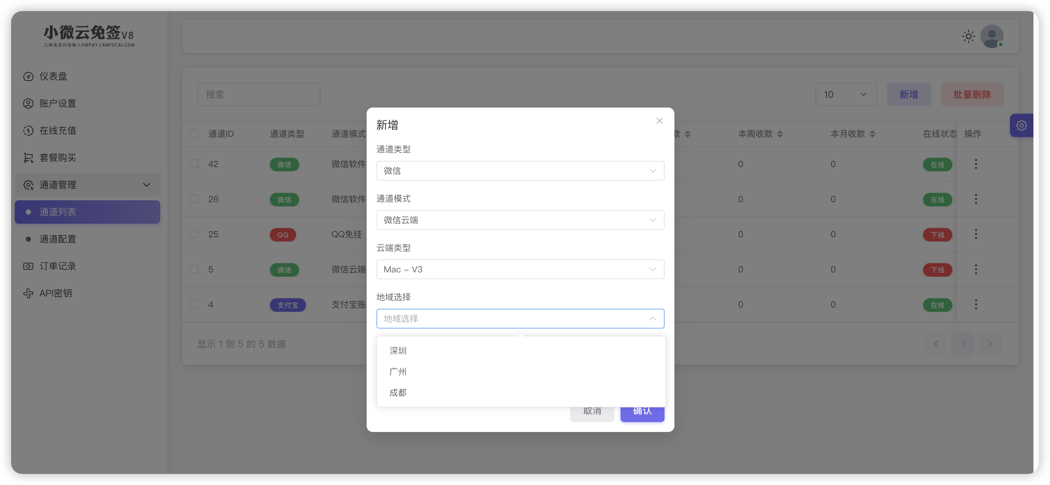Select 深圳 from region options
The image size is (1050, 485).
pos(521,351)
